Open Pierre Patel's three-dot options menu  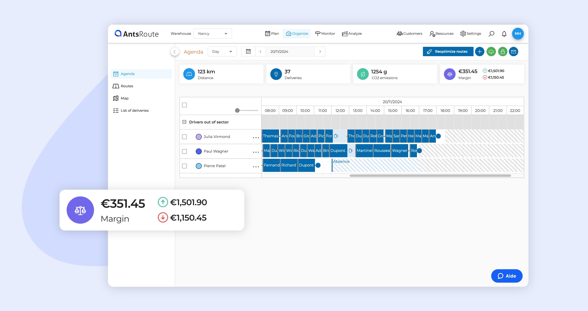(256, 166)
